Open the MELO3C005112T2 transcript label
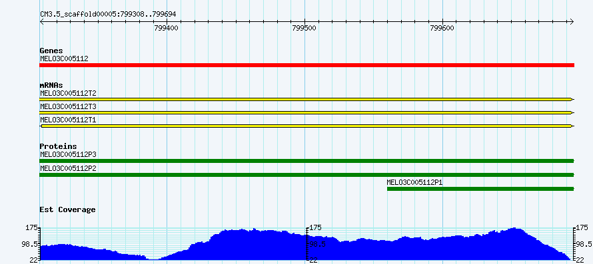The image size is (593, 264). (x=68, y=92)
